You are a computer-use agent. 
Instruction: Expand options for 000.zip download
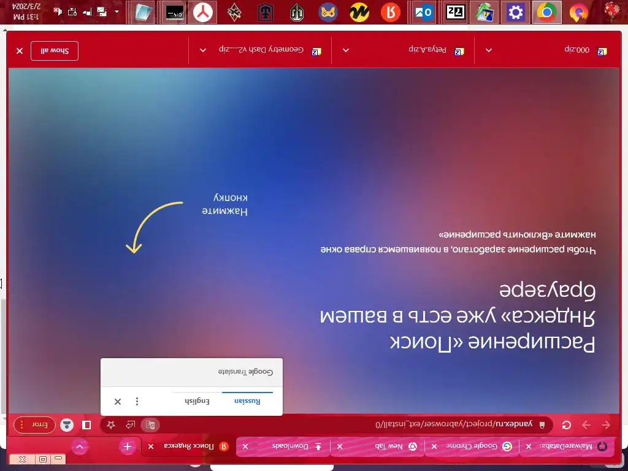tap(489, 50)
